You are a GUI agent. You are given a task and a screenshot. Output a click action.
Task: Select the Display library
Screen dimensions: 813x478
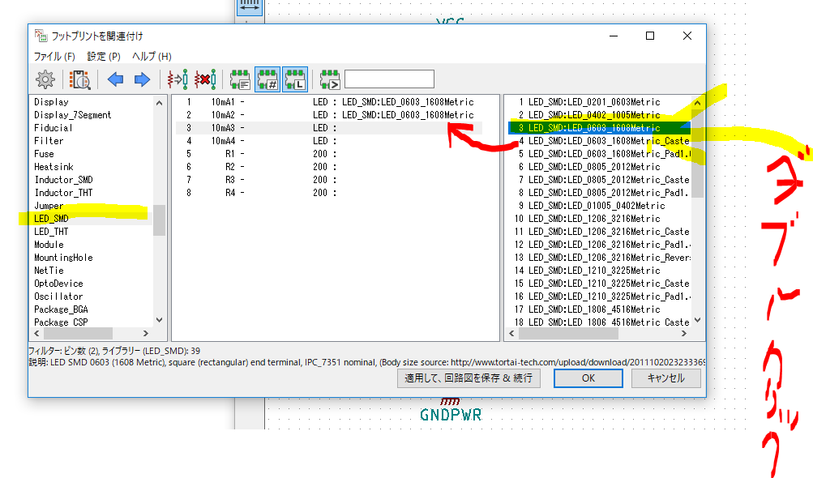51,101
